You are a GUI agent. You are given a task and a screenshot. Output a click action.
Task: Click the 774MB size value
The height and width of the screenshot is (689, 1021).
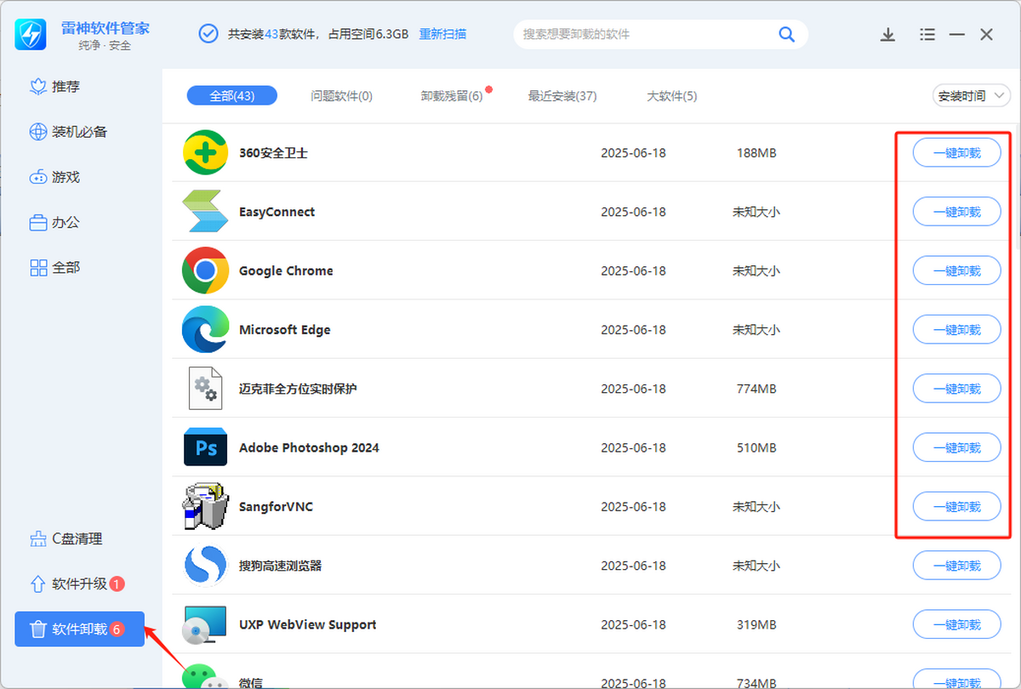click(x=756, y=389)
